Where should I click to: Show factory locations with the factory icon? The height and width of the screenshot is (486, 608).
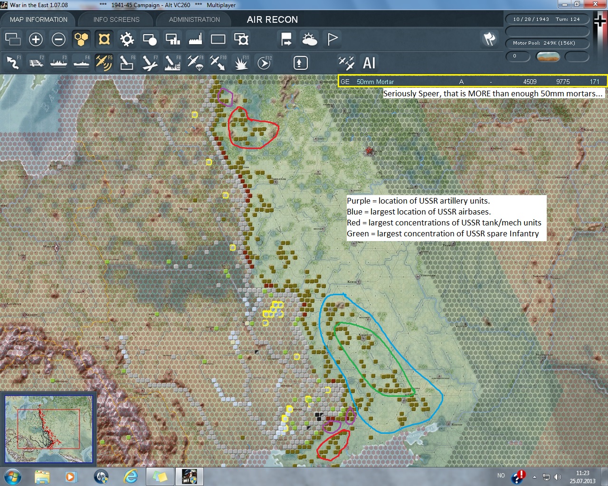click(195, 39)
